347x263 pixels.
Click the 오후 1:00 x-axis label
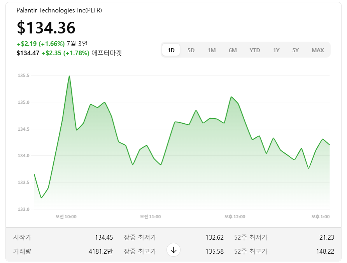tap(321, 217)
